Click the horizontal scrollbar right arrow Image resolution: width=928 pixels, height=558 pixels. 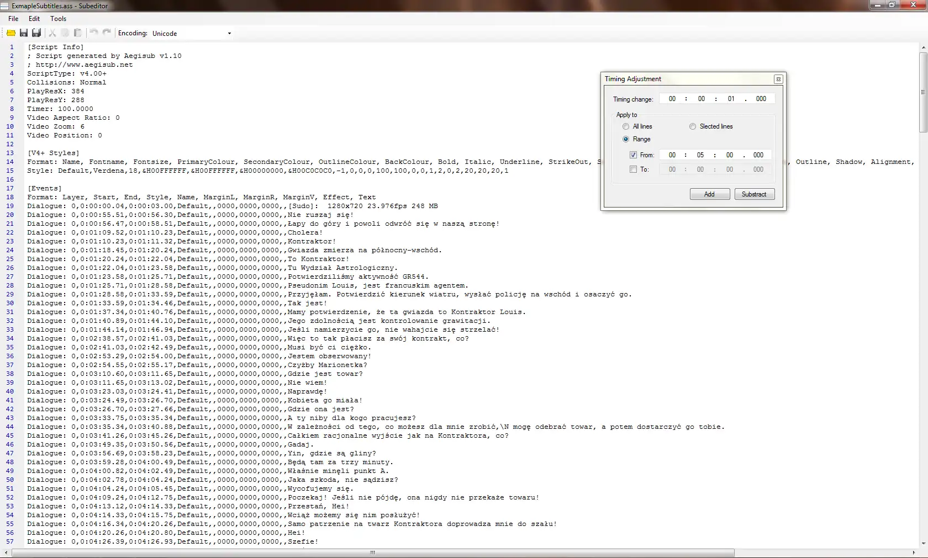914,552
